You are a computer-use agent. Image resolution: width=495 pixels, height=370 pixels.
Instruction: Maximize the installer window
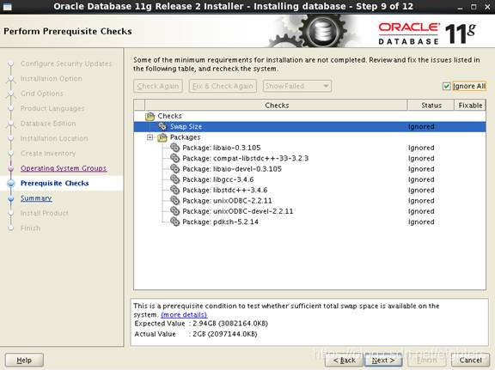click(474, 7)
